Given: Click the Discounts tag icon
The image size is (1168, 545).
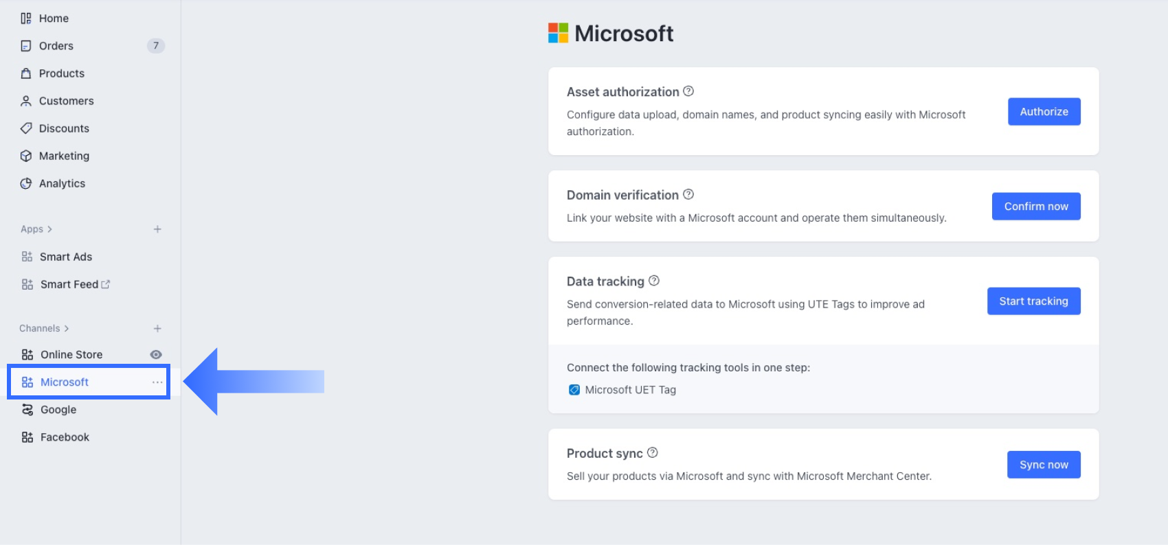Looking at the screenshot, I should tap(26, 128).
